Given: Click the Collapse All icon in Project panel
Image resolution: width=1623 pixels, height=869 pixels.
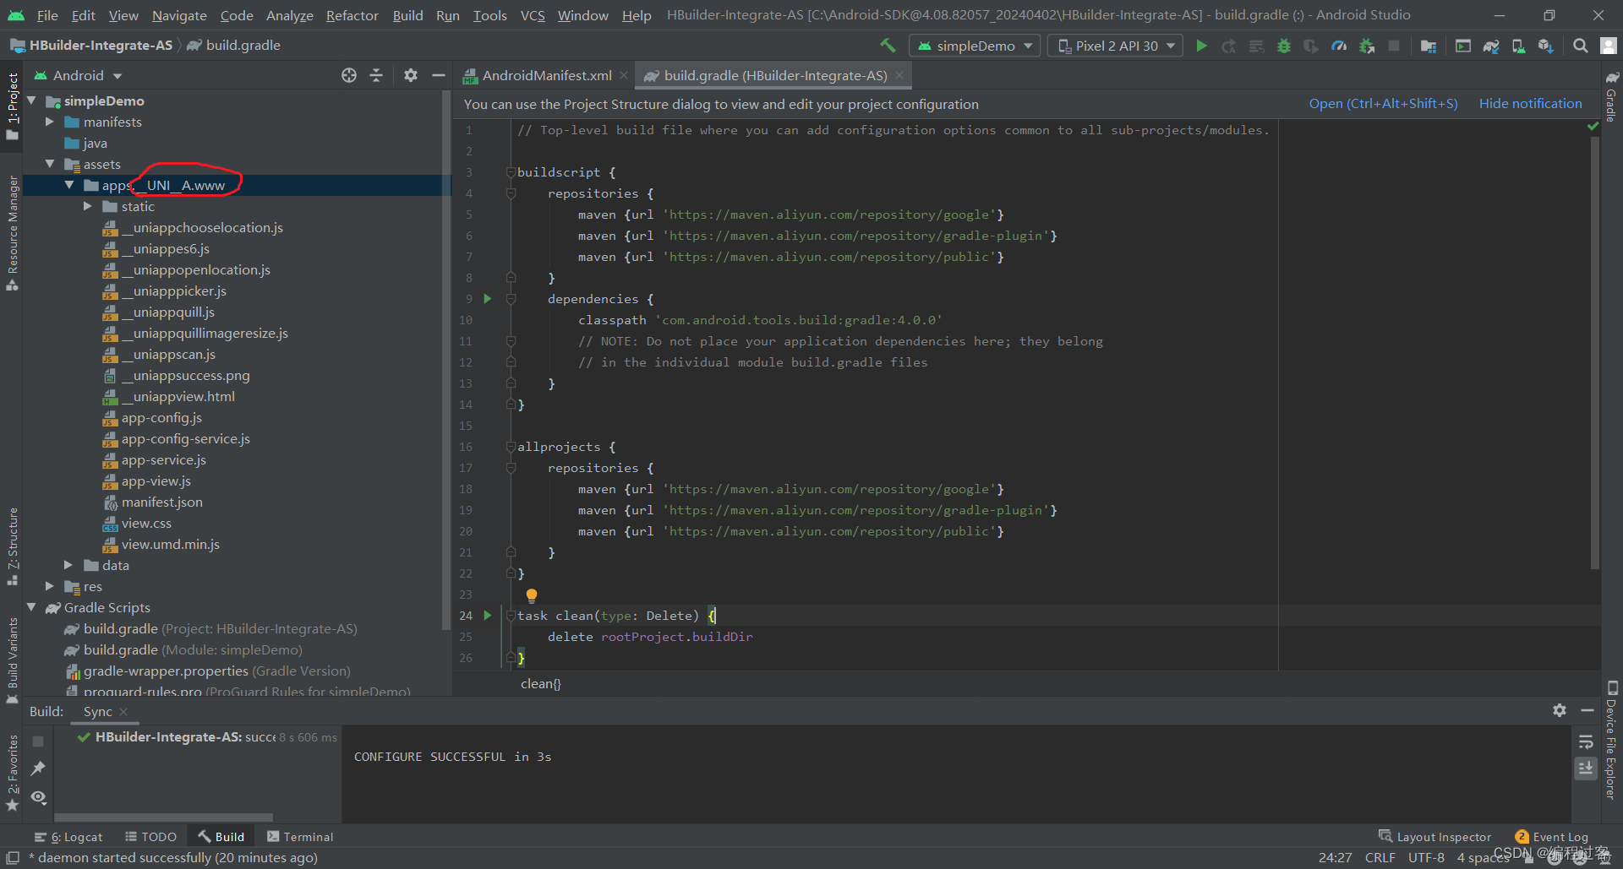Looking at the screenshot, I should (x=376, y=75).
